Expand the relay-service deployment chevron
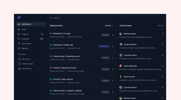 point(113,81)
